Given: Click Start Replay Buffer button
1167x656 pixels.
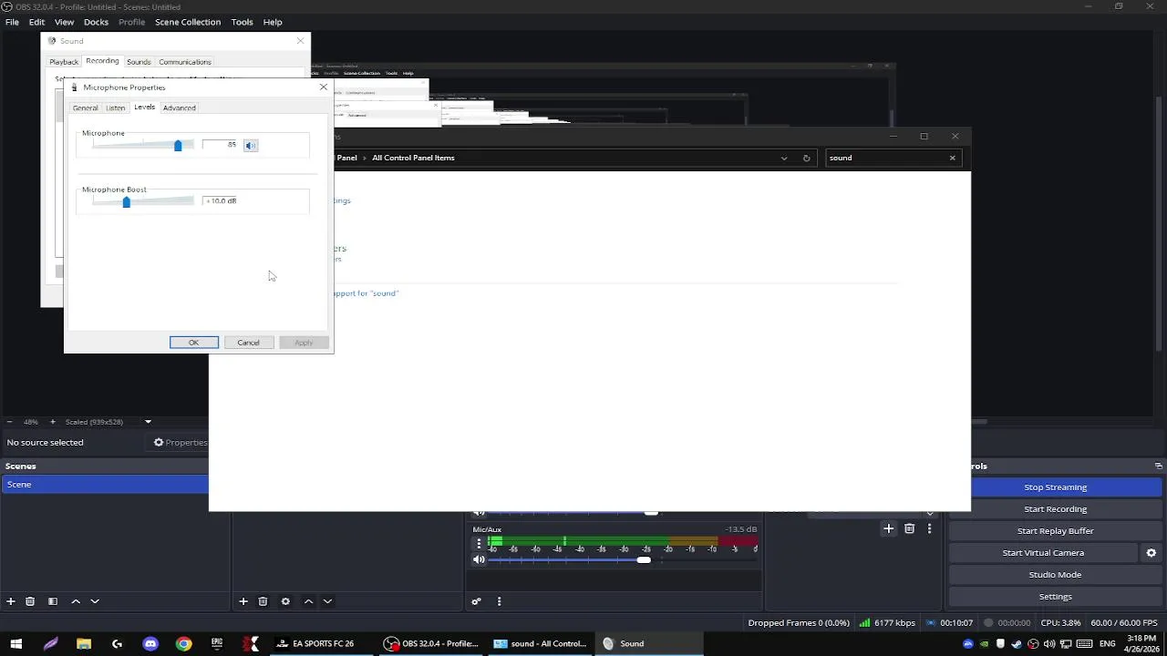Looking at the screenshot, I should point(1055,531).
